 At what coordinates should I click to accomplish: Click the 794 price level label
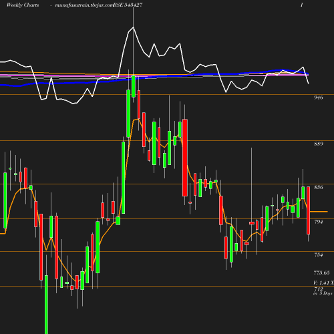point(319,222)
